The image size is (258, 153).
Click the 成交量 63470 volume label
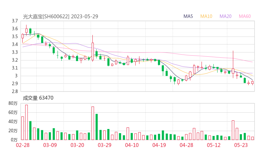pos(38,98)
